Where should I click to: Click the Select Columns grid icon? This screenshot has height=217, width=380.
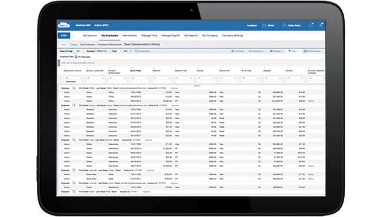(305, 51)
